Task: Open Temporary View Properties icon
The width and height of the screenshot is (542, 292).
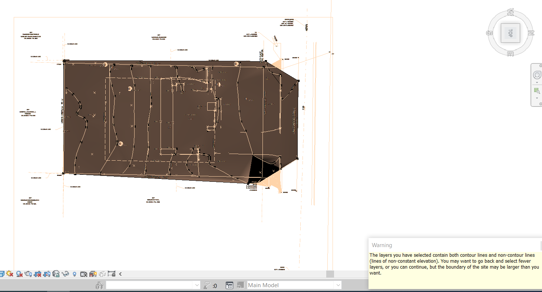Action: point(84,274)
